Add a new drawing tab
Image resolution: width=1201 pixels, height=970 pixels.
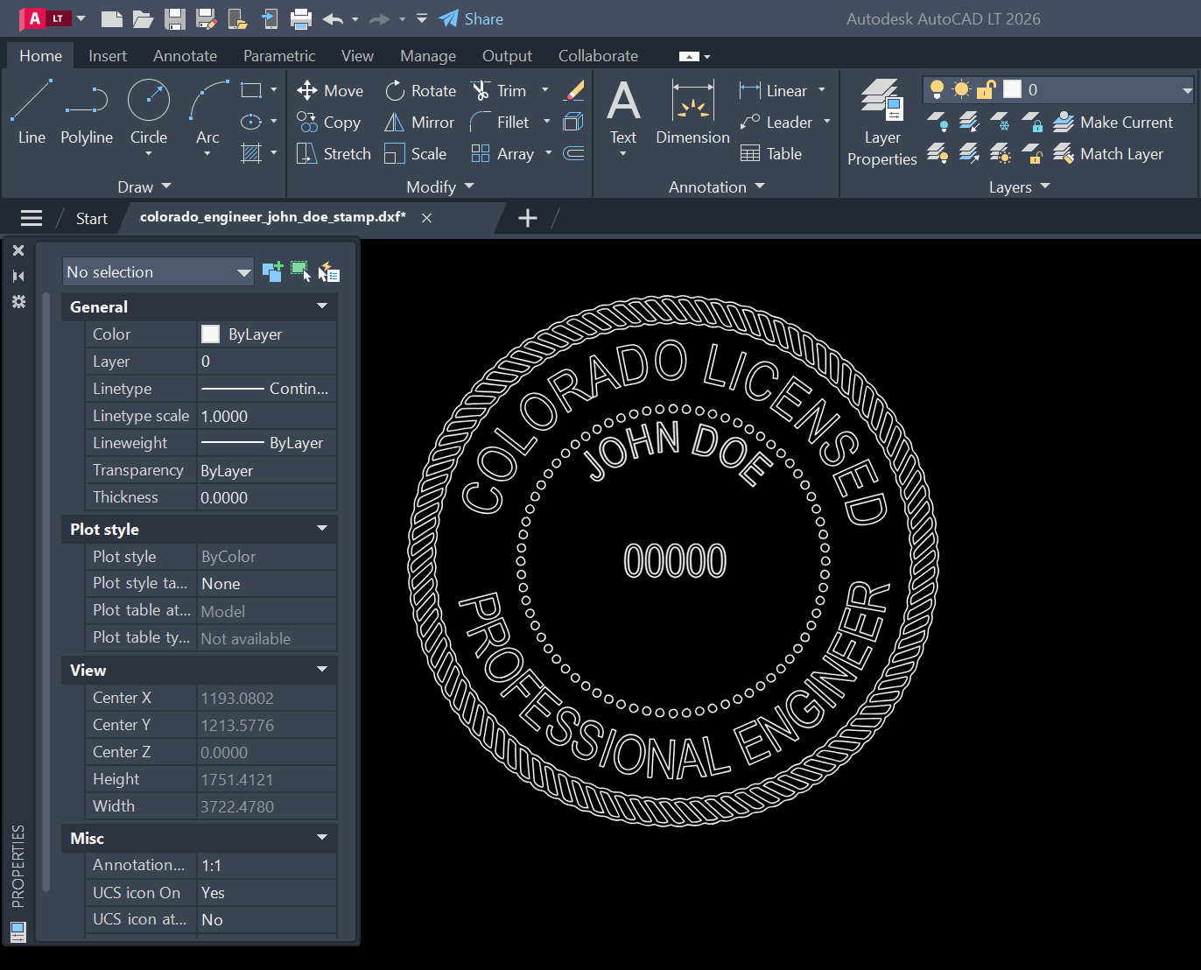pos(528,218)
